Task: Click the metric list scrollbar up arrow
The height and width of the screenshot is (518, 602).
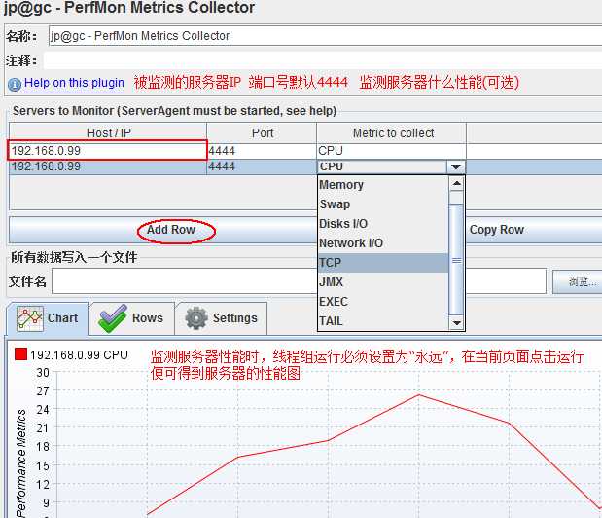Action: pyautogui.click(x=456, y=183)
